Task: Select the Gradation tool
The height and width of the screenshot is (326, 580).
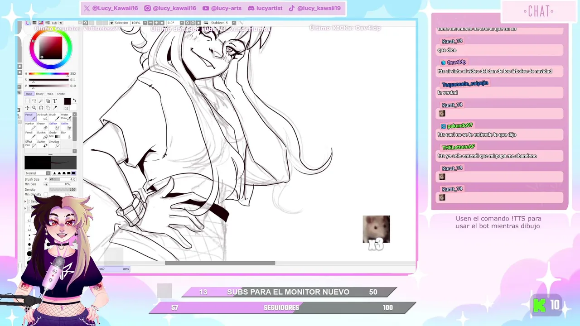Action: [54, 134]
